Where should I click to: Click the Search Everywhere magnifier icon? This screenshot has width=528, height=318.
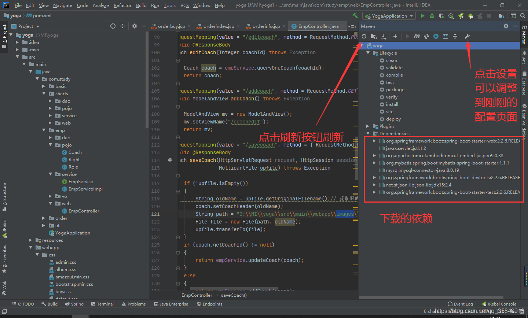pos(523,16)
